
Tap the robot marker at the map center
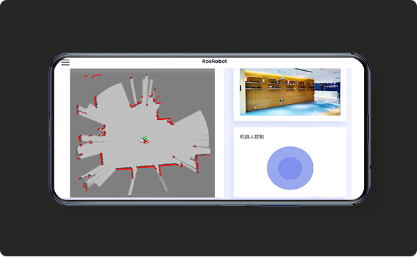(x=145, y=141)
